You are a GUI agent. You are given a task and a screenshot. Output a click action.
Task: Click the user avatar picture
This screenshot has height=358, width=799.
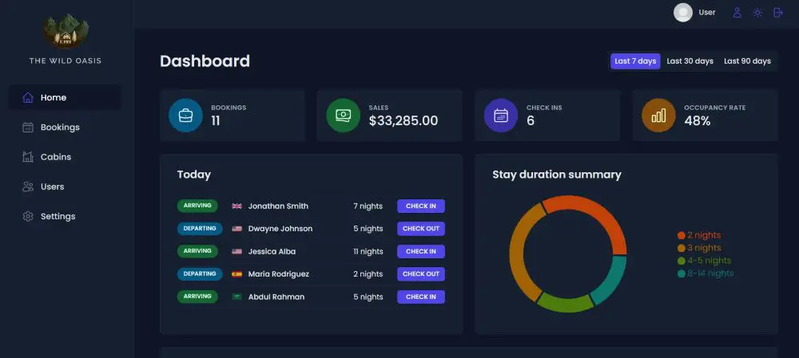[683, 13]
